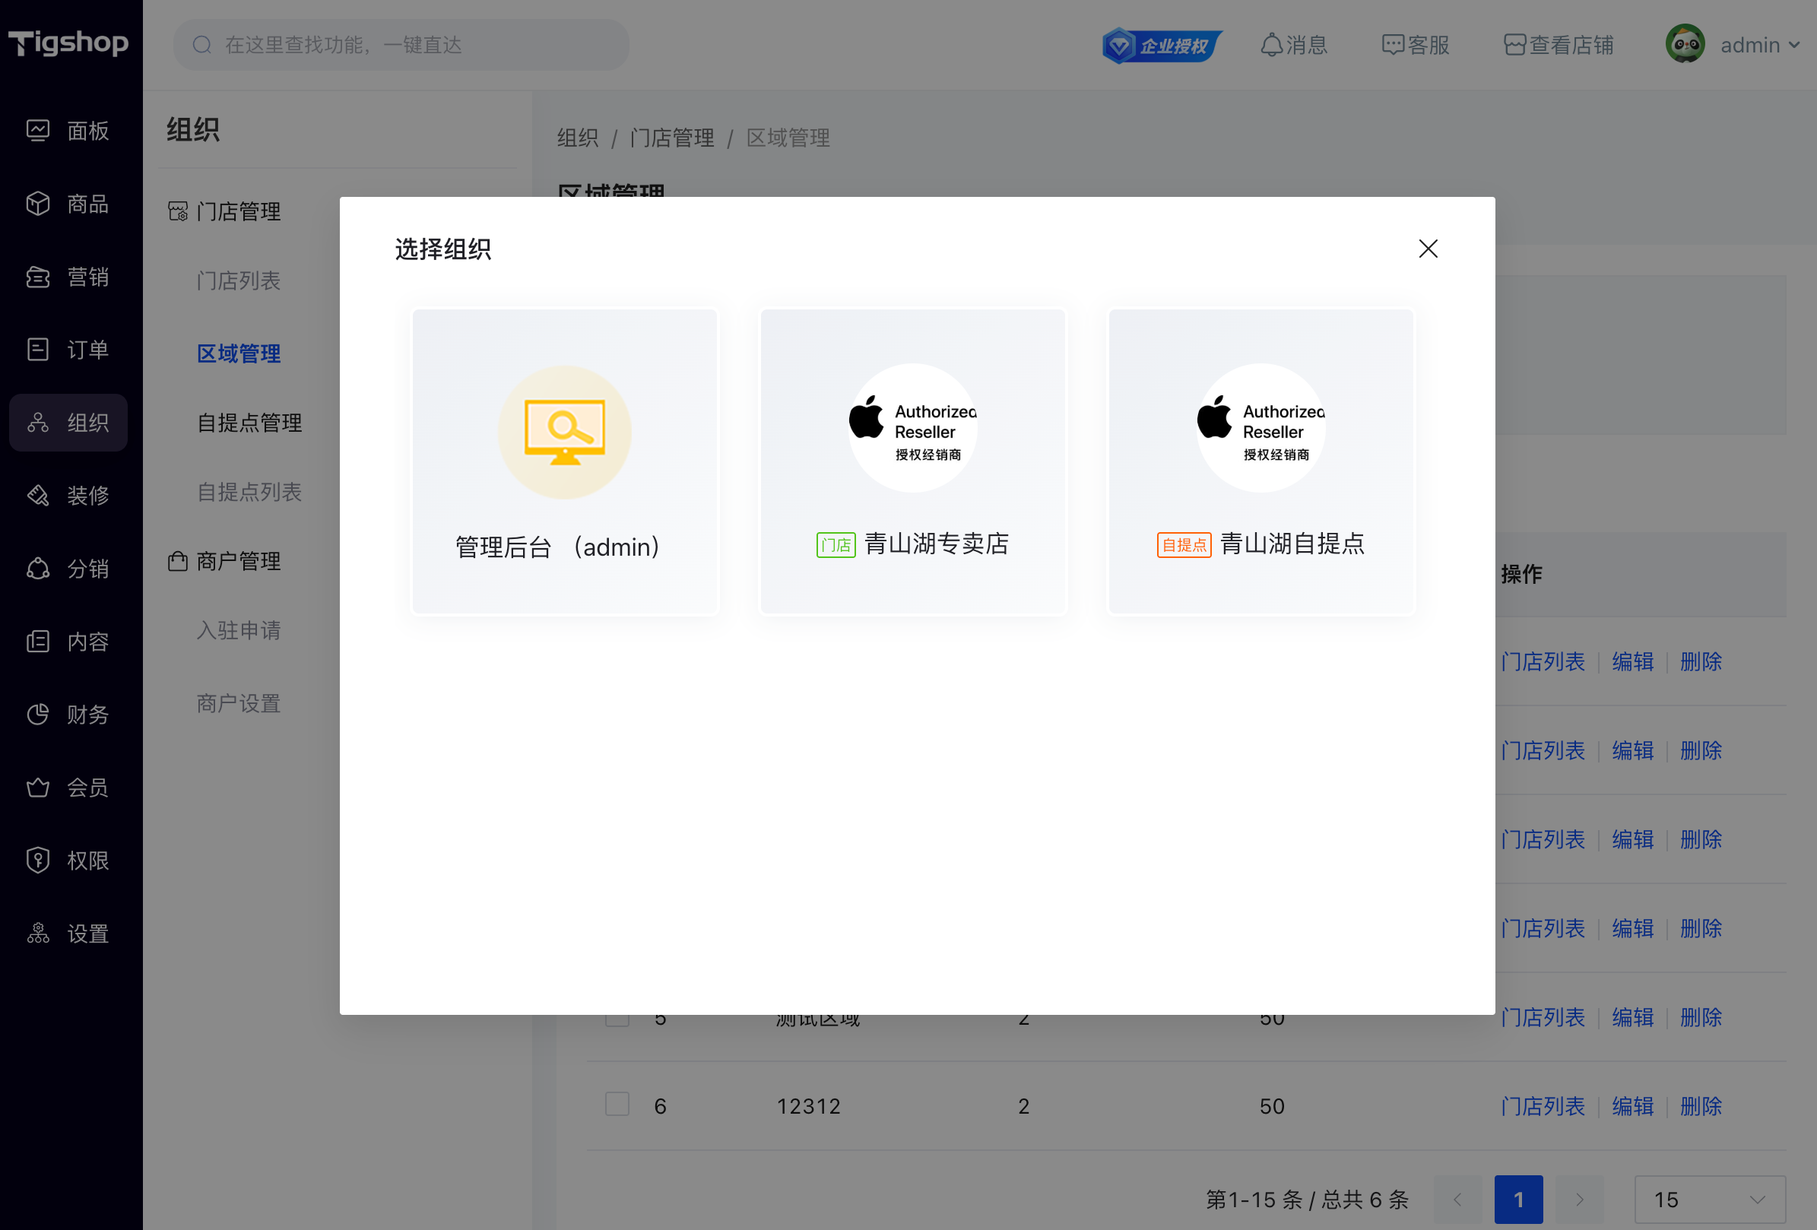The image size is (1817, 1230).
Task: Click the next page arrow
Action: pos(1579,1199)
